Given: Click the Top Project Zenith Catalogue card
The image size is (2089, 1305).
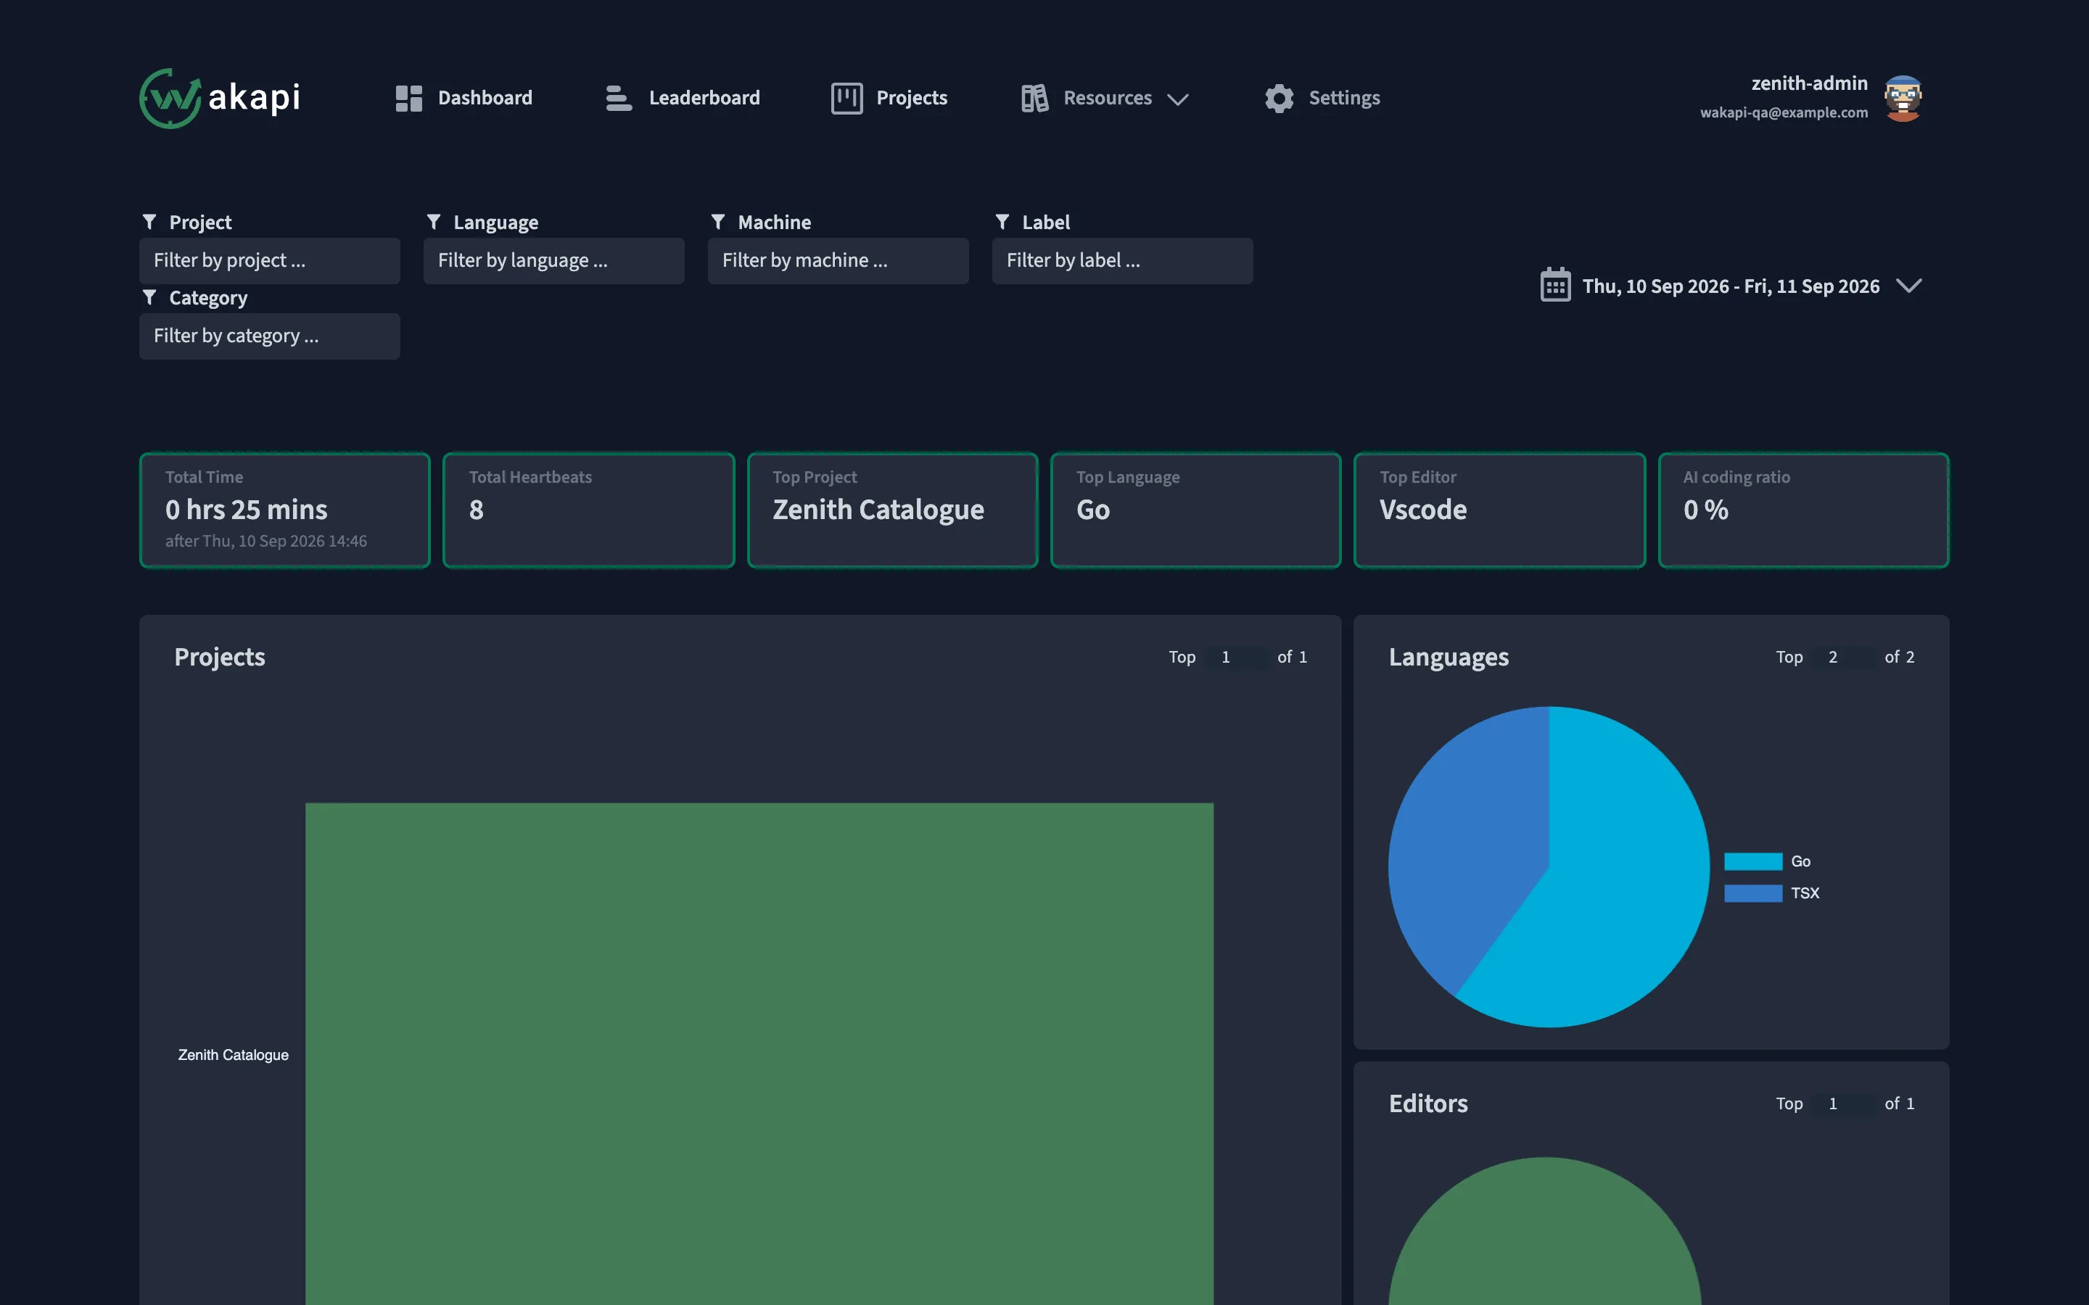Looking at the screenshot, I should 893,510.
